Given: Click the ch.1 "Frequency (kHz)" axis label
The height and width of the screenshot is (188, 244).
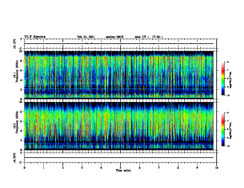Looking at the screenshot, I should pos(17,71).
